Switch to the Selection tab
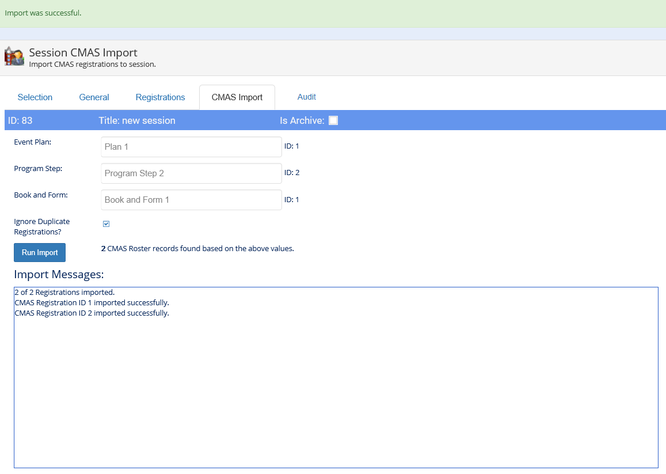 pyautogui.click(x=35, y=97)
